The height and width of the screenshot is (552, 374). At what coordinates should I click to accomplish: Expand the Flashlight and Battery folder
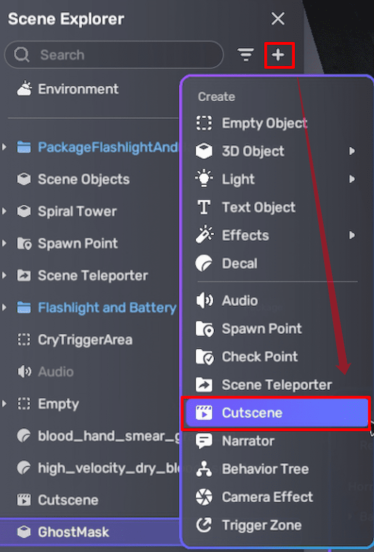coord(5,308)
